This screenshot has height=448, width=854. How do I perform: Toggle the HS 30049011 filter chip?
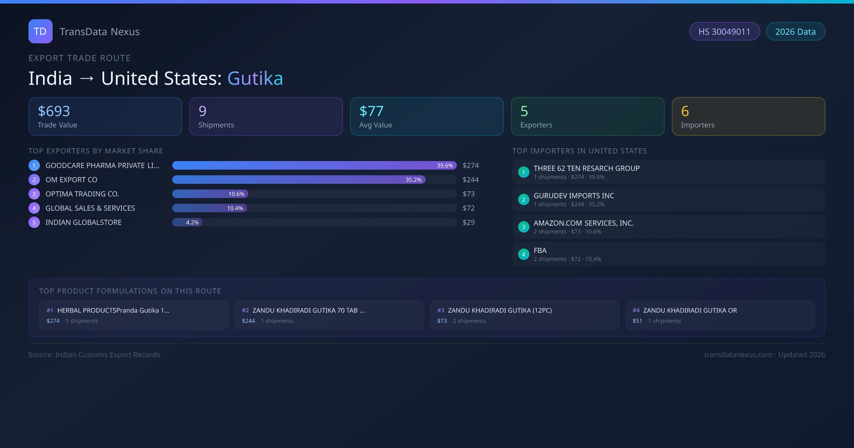(x=724, y=31)
